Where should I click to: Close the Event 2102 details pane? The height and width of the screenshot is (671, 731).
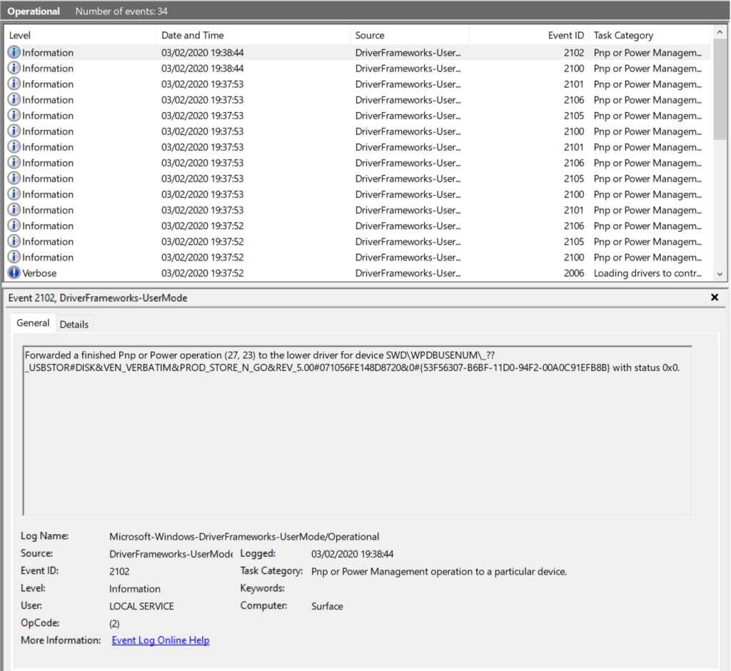pyautogui.click(x=715, y=298)
